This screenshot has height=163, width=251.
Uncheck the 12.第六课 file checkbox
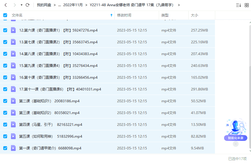point(5,30)
